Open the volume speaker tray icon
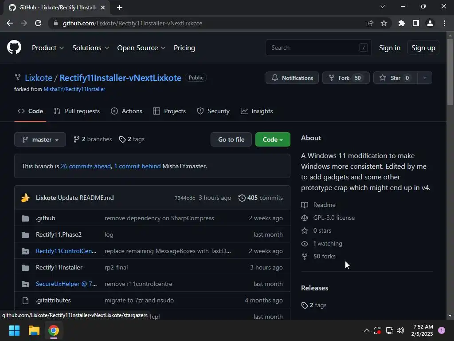The width and height of the screenshot is (454, 341). (x=400, y=330)
